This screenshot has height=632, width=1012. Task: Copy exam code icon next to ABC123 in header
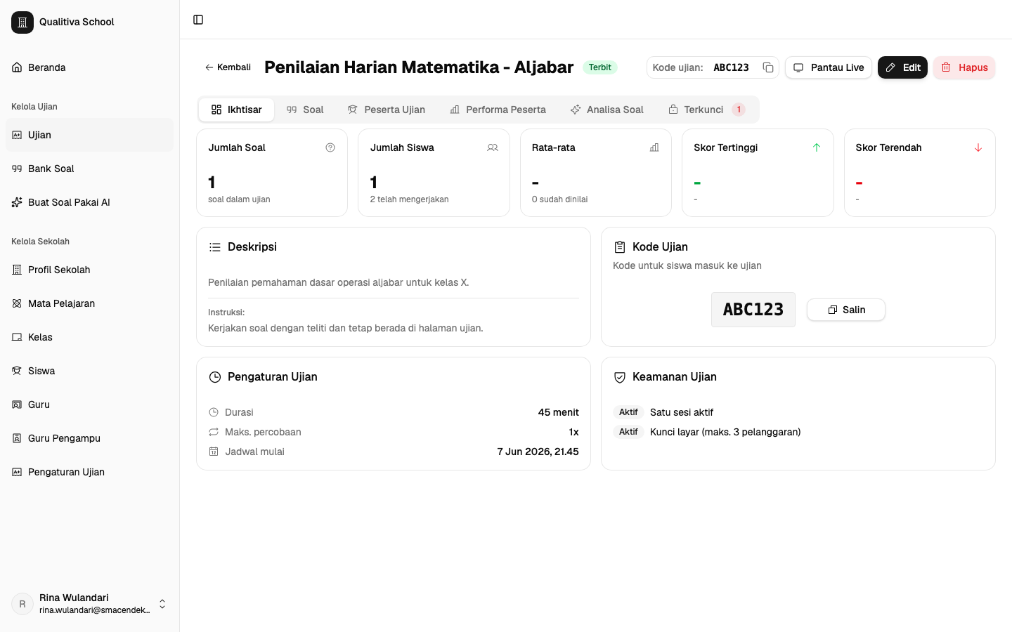pos(768,67)
